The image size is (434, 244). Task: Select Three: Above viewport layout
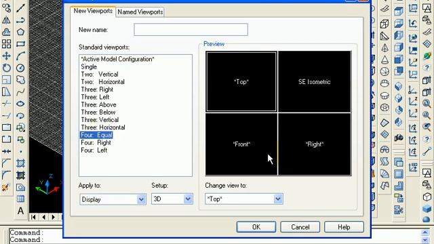(x=98, y=104)
